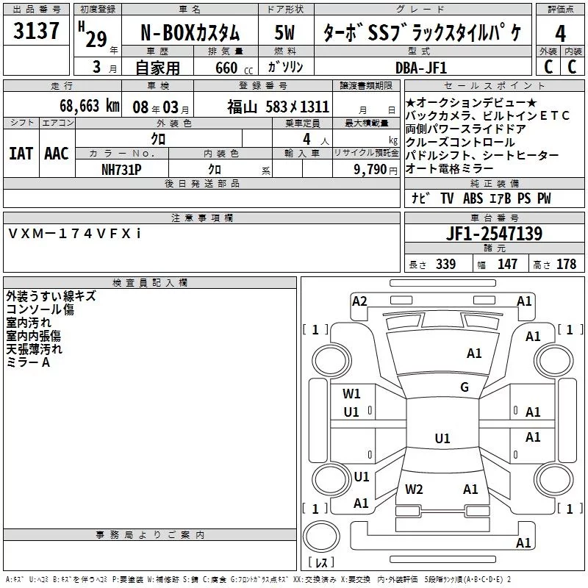Click PW in the genuine equipment row

point(544,198)
